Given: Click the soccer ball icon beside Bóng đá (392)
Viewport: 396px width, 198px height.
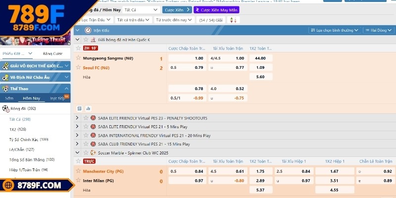Looking at the screenshot, I should [5, 108].
